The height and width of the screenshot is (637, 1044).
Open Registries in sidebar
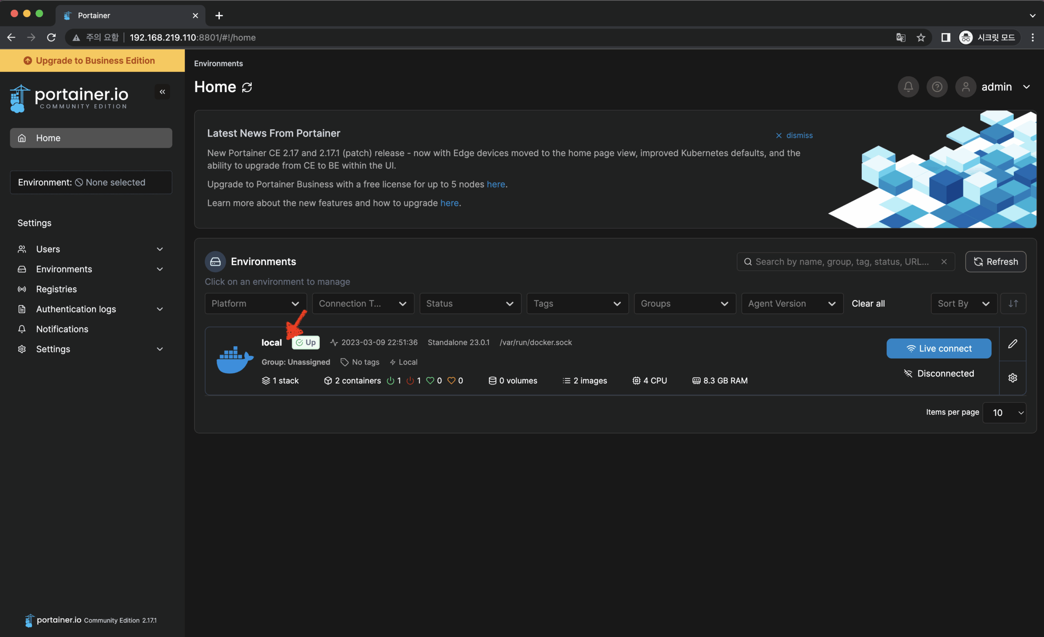[x=56, y=289]
